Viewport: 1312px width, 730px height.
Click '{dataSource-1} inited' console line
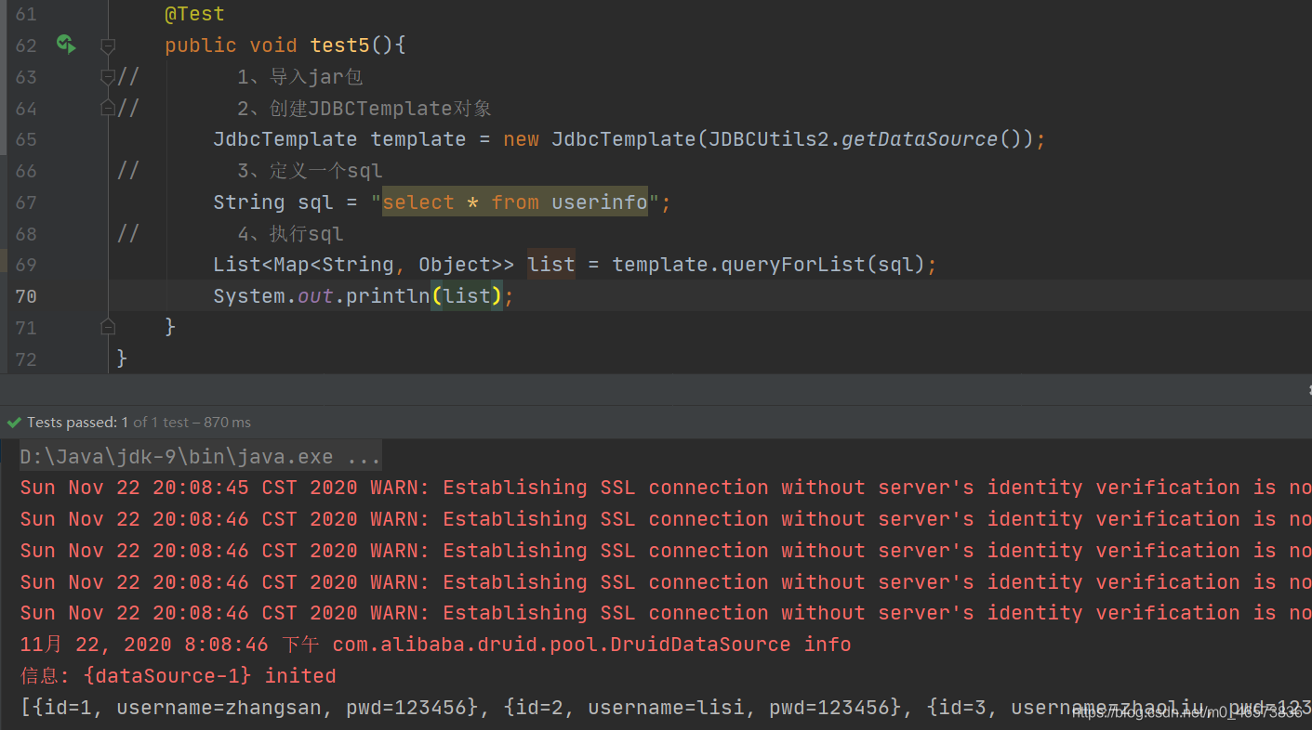click(x=178, y=676)
